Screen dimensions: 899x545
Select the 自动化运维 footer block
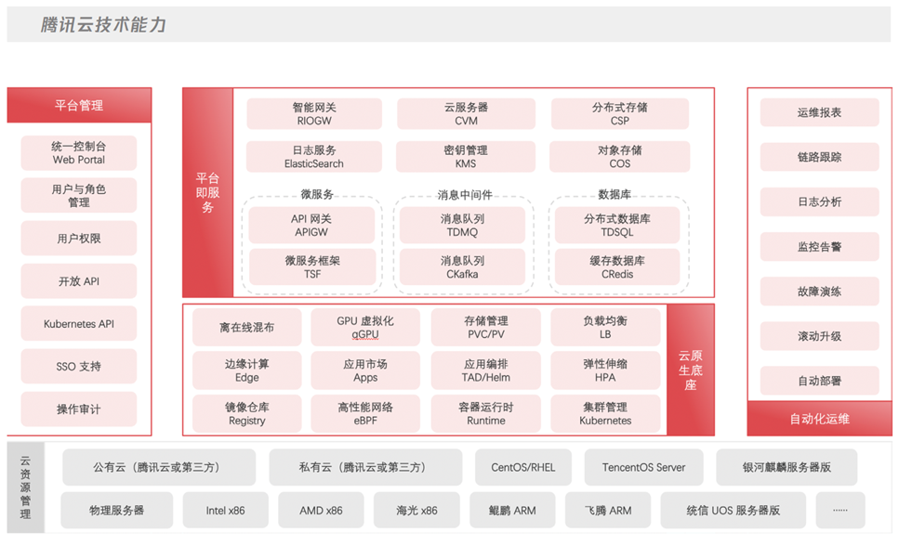(x=820, y=419)
